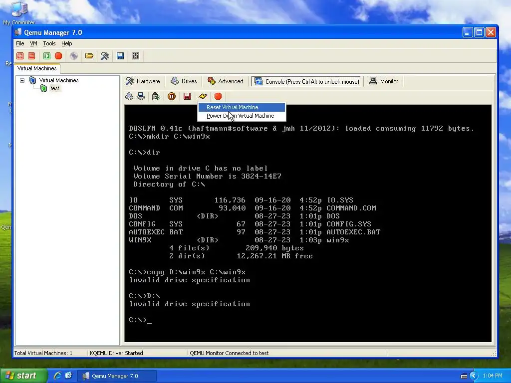Select the Console tab

pyautogui.click(x=307, y=81)
